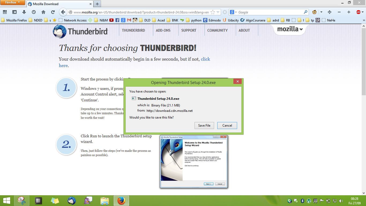Screen dimensions: 366x206
Task: Show more bookmarks chevron
Action: tap(364, 20)
